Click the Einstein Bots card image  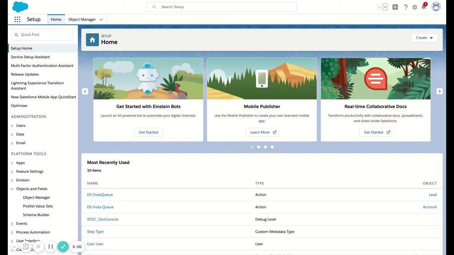[x=148, y=79]
